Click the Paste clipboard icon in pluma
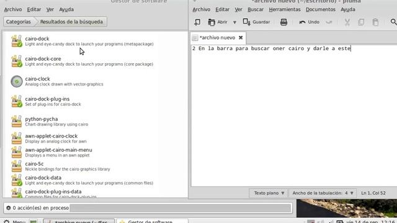The height and width of the screenshot is (223, 397). [375, 22]
